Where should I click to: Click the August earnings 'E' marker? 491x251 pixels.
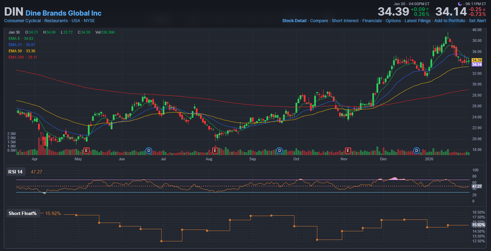[x=215, y=150]
